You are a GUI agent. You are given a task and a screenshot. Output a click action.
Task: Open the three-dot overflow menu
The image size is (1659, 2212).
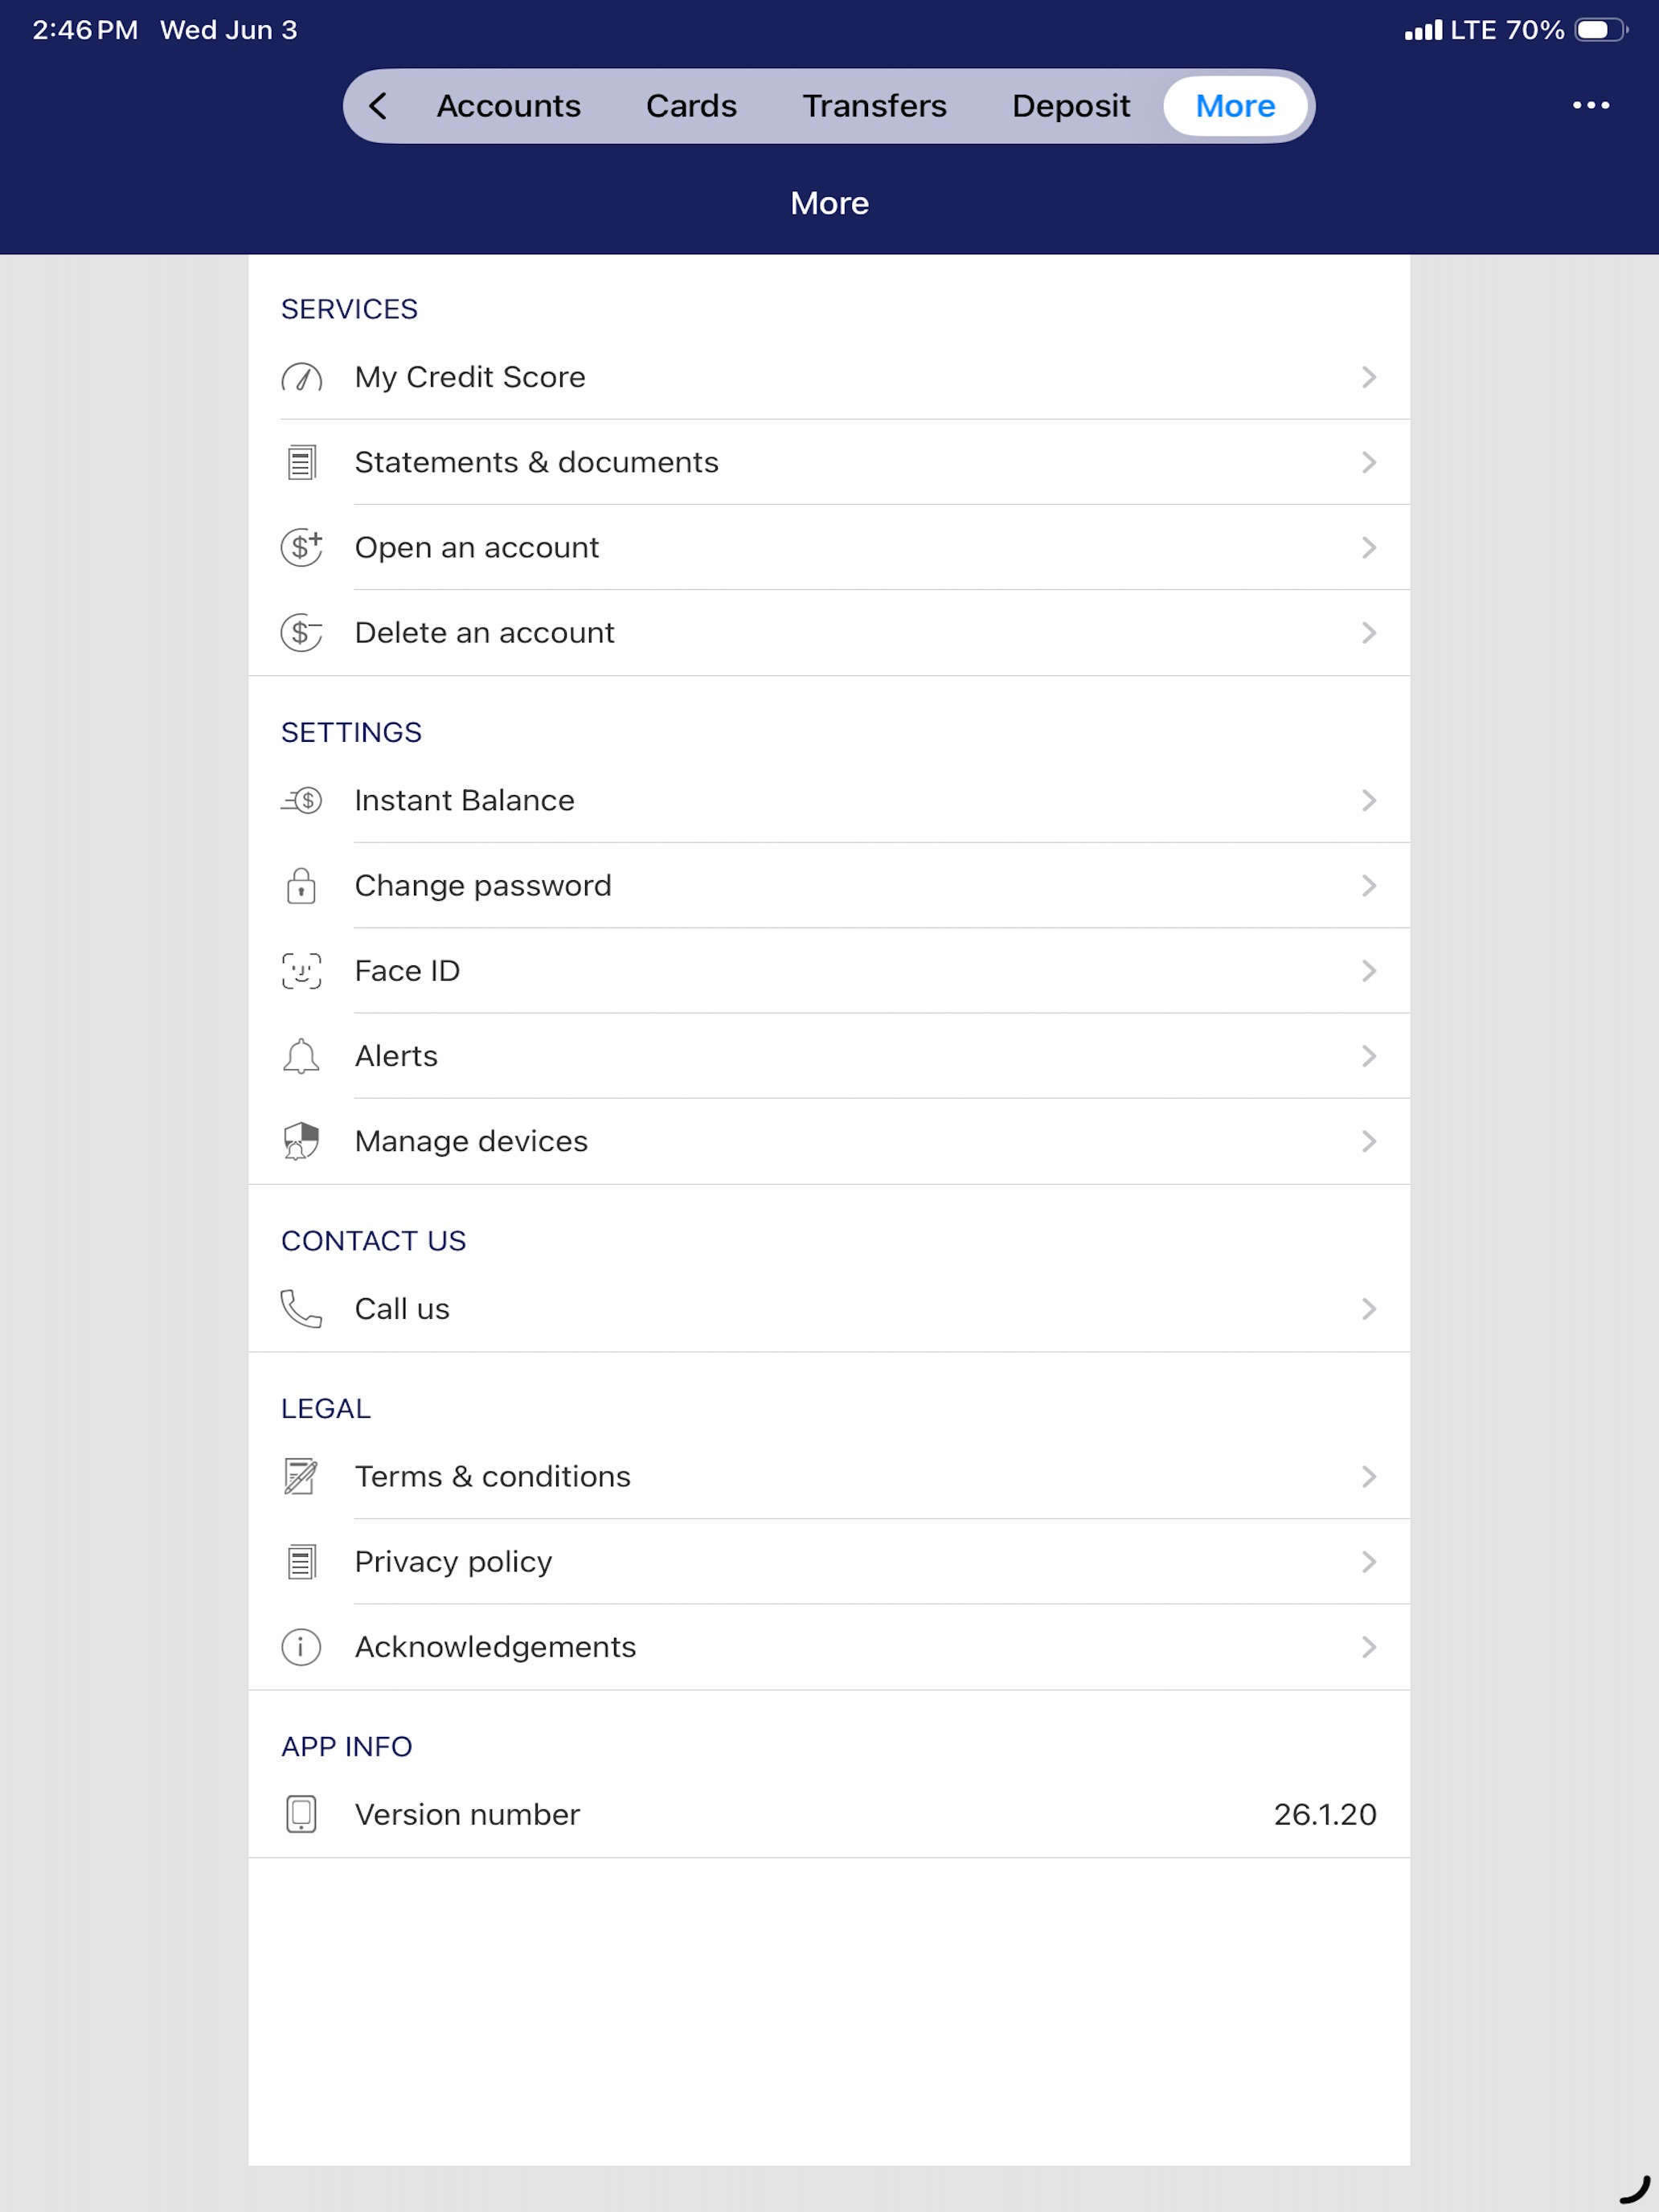[x=1590, y=105]
